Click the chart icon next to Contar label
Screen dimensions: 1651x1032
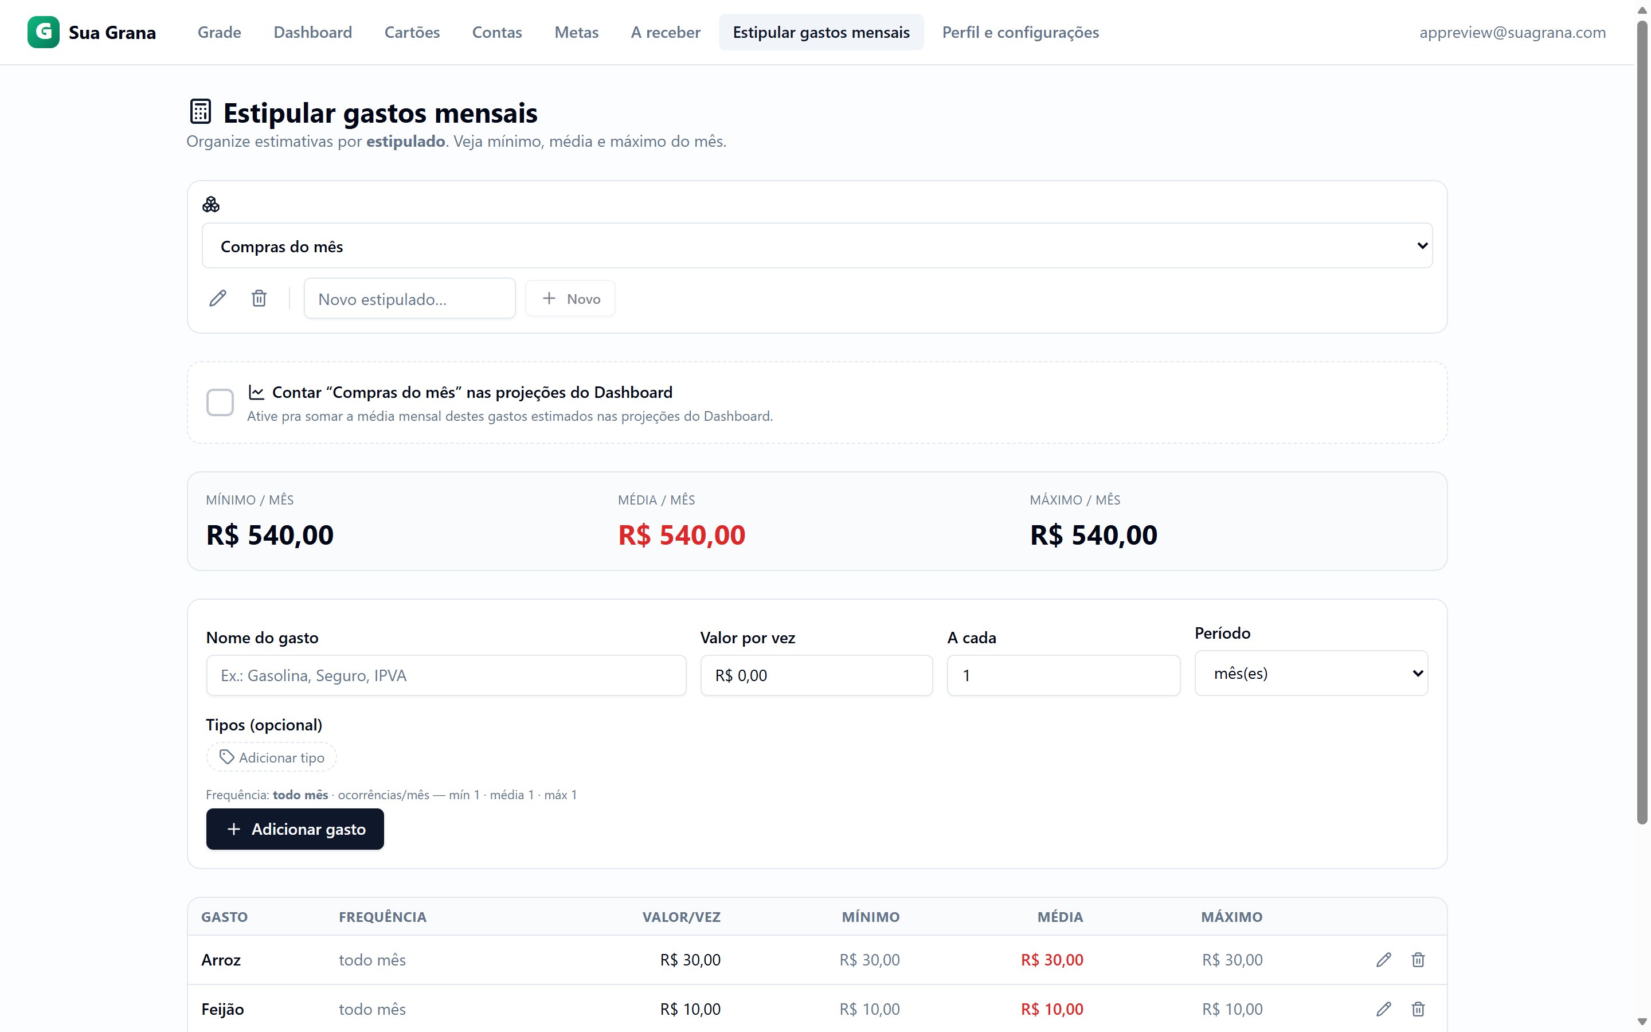256,393
